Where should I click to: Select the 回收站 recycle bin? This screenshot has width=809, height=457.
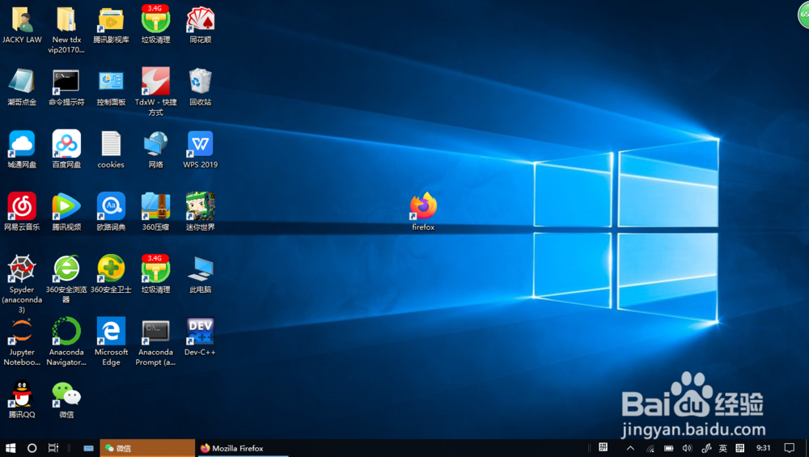click(x=200, y=82)
